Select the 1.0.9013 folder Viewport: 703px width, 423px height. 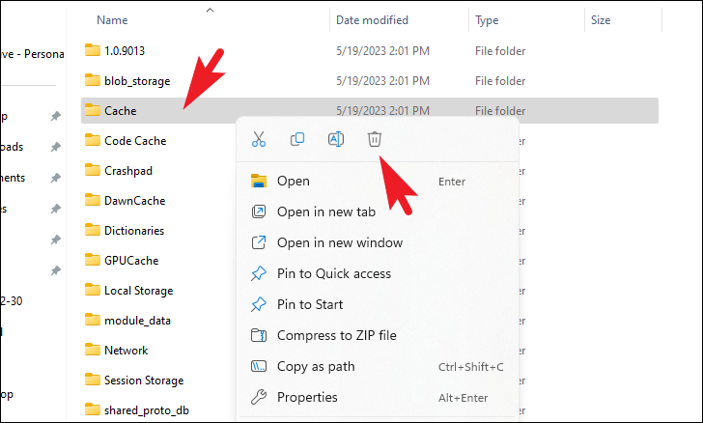click(124, 50)
